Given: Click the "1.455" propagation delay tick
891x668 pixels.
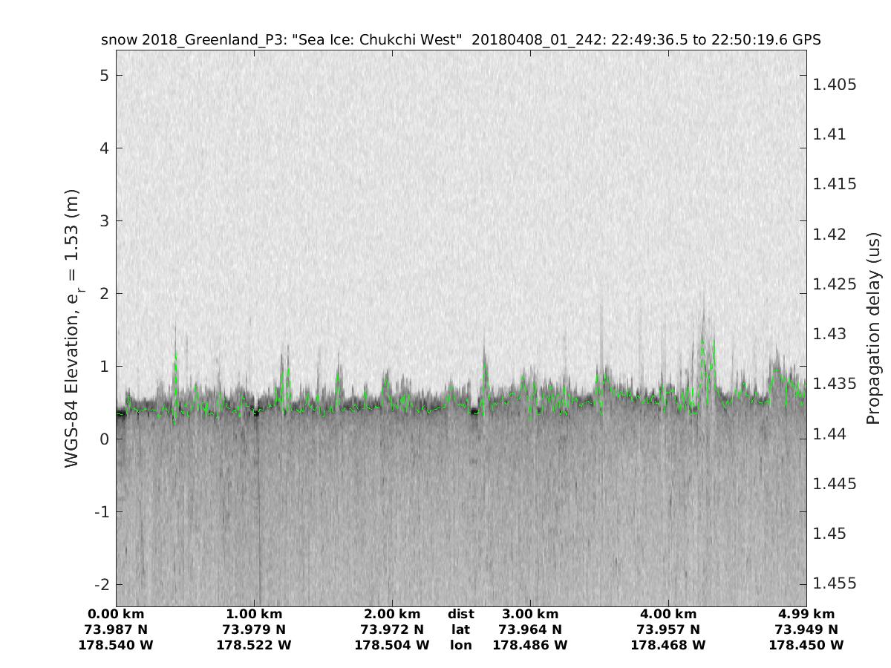Looking at the screenshot, I should (x=835, y=583).
